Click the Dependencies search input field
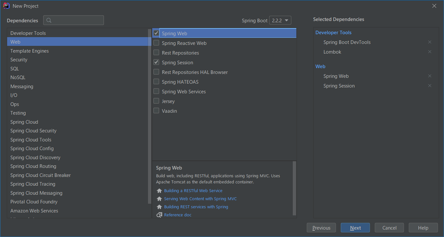This screenshot has width=444, height=237. 74,20
